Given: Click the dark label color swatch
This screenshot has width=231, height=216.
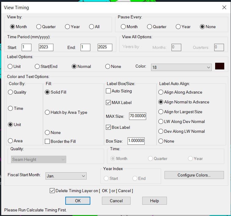Looking at the screenshot, I should tap(220, 66).
